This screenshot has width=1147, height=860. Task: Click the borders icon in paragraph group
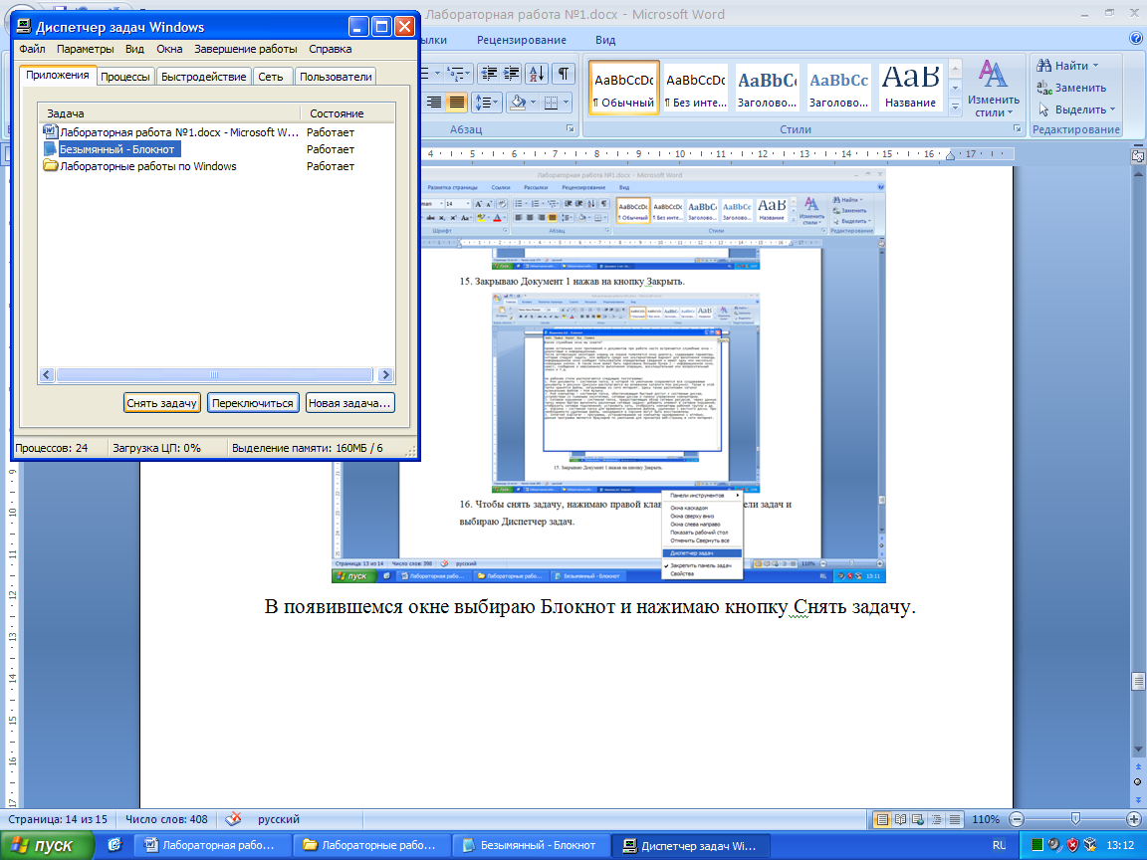[x=551, y=102]
